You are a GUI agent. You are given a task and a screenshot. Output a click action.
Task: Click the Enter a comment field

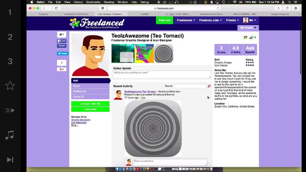pyautogui.click(x=170, y=162)
